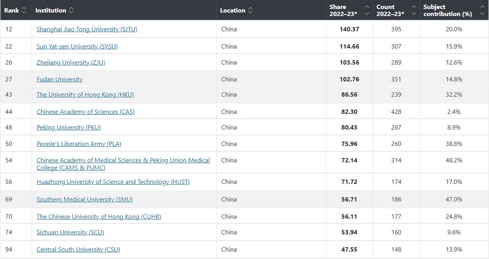Open CAMS & PUMC institution link
Viewport: 489px width, 259px height.
(123, 164)
